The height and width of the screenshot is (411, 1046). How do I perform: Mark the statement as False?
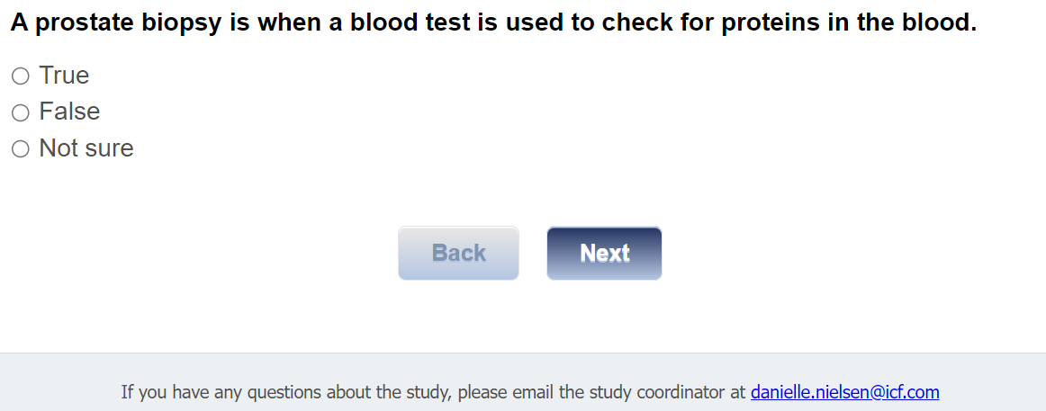point(21,112)
